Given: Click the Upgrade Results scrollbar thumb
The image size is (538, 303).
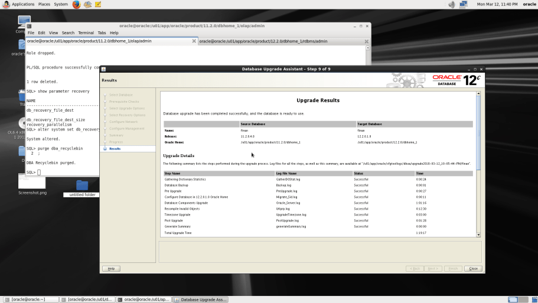Looking at the screenshot, I should point(478,132).
